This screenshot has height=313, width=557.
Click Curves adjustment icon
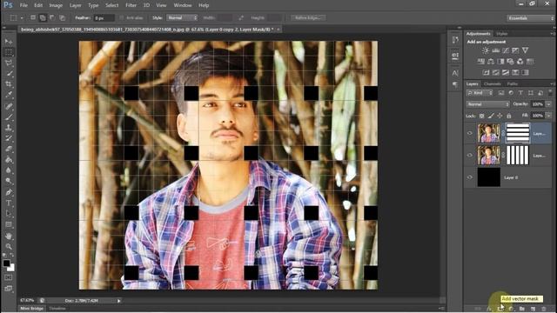point(506,50)
